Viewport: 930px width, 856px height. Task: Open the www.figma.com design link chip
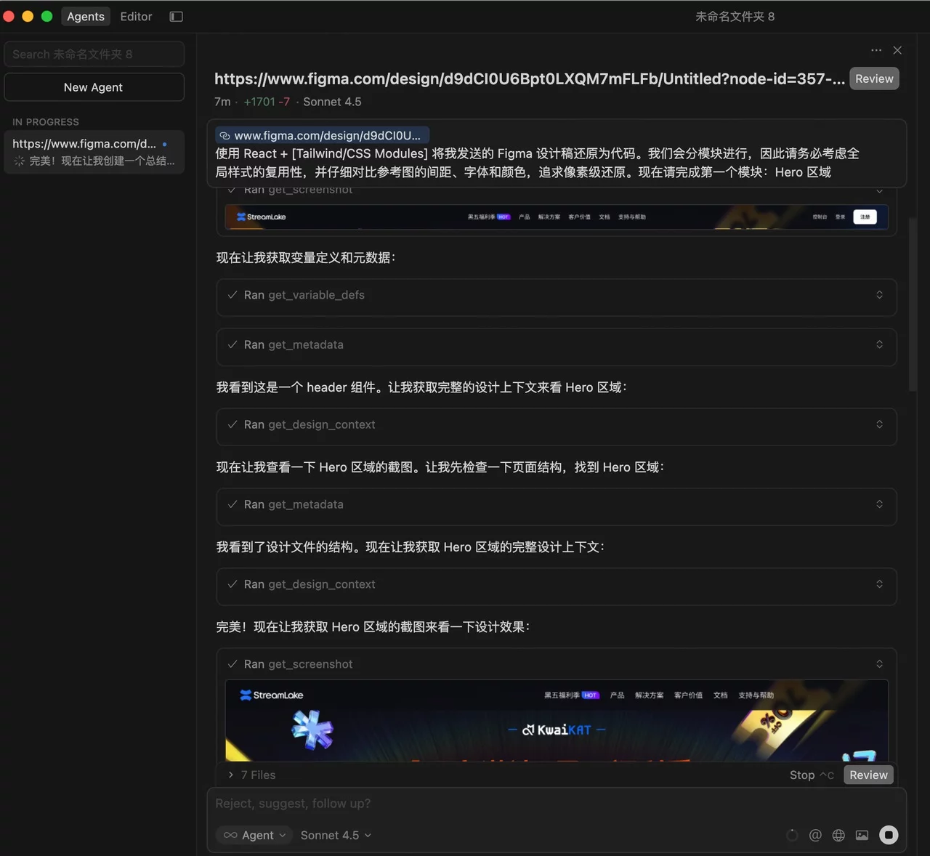click(321, 135)
